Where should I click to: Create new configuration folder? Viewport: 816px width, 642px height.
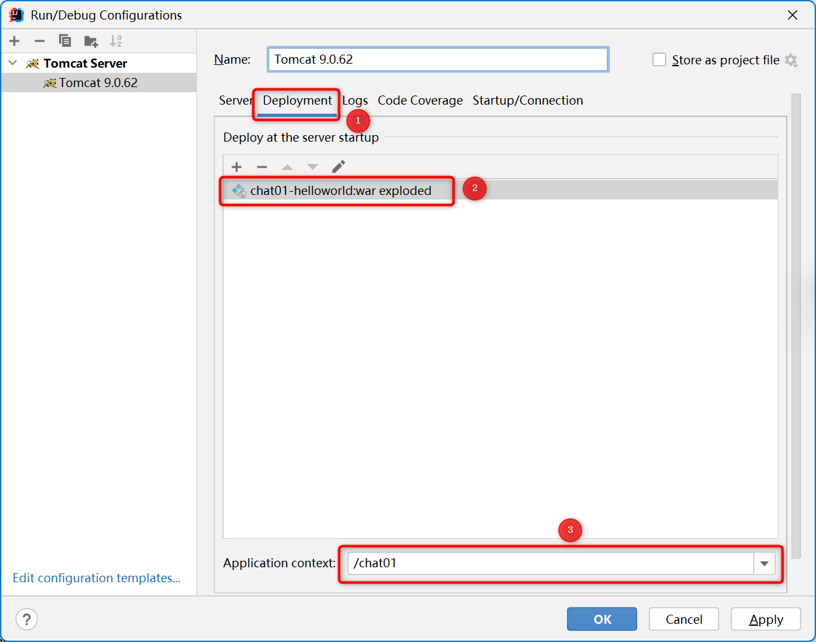click(91, 42)
